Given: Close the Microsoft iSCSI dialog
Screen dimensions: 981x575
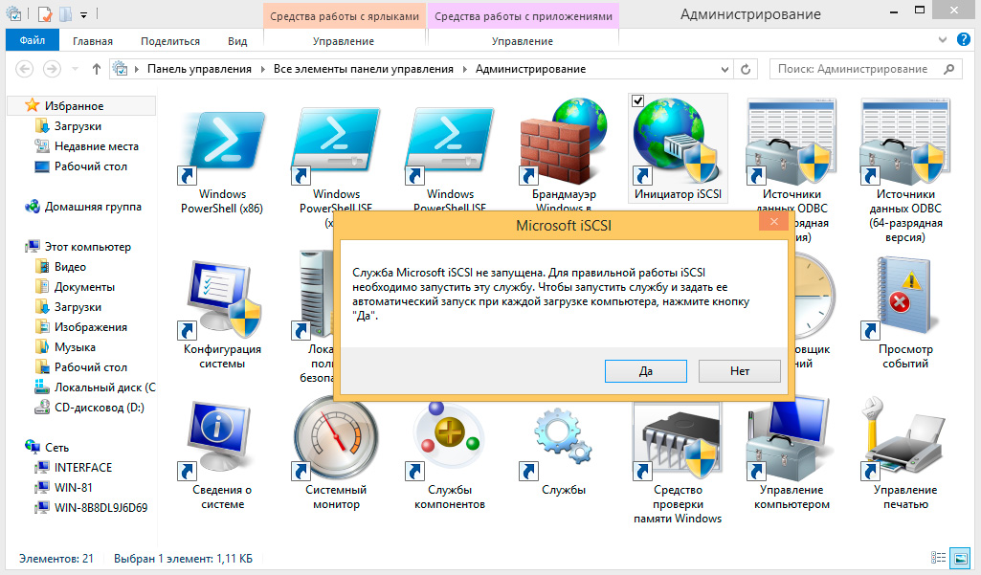Looking at the screenshot, I should pos(774,222).
